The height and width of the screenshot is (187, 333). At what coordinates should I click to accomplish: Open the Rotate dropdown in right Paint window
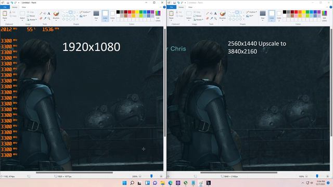[198, 20]
